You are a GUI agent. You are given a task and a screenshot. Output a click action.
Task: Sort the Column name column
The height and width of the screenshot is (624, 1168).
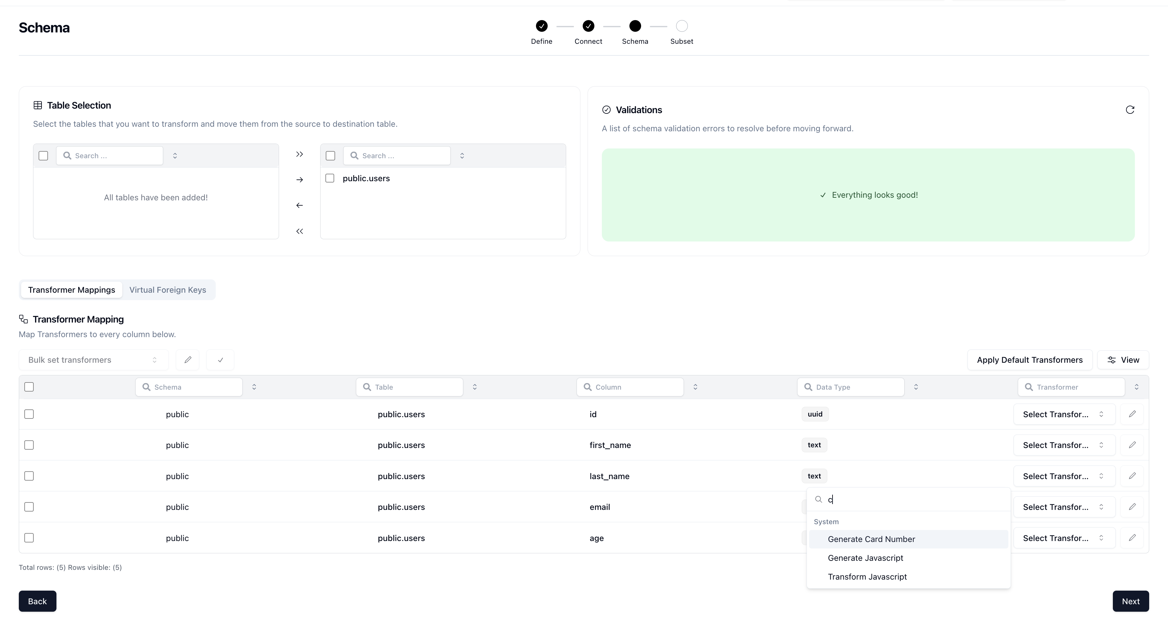(x=695, y=387)
